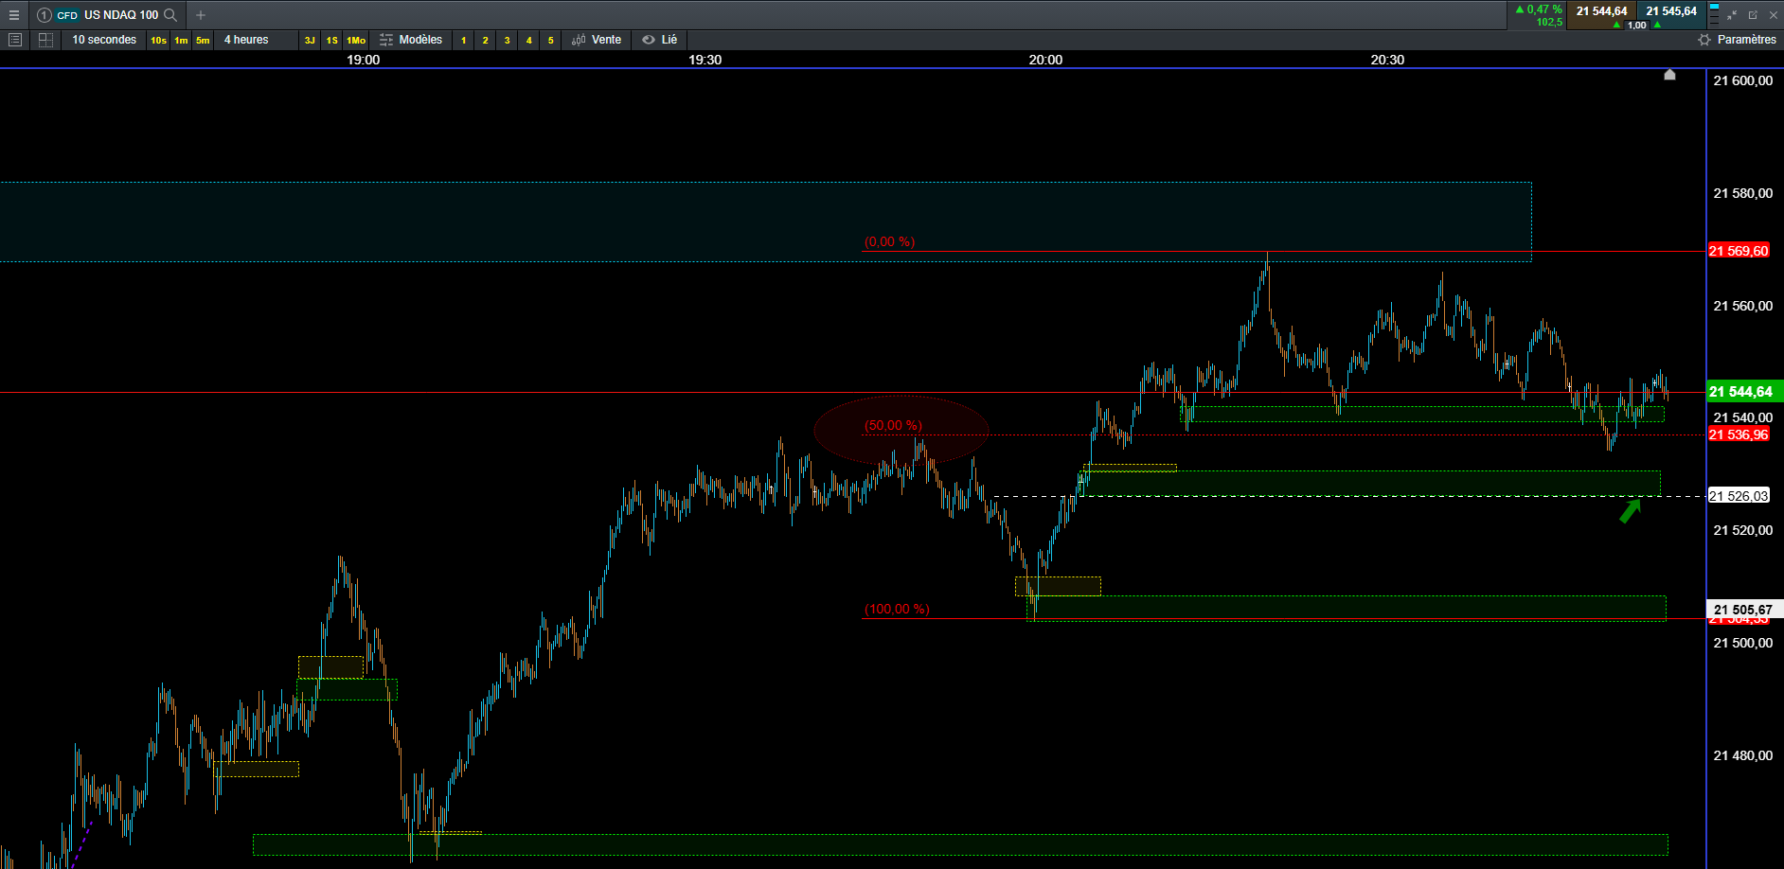
Task: Click the scroll-to-latest marker above the chart
Action: click(x=1669, y=75)
